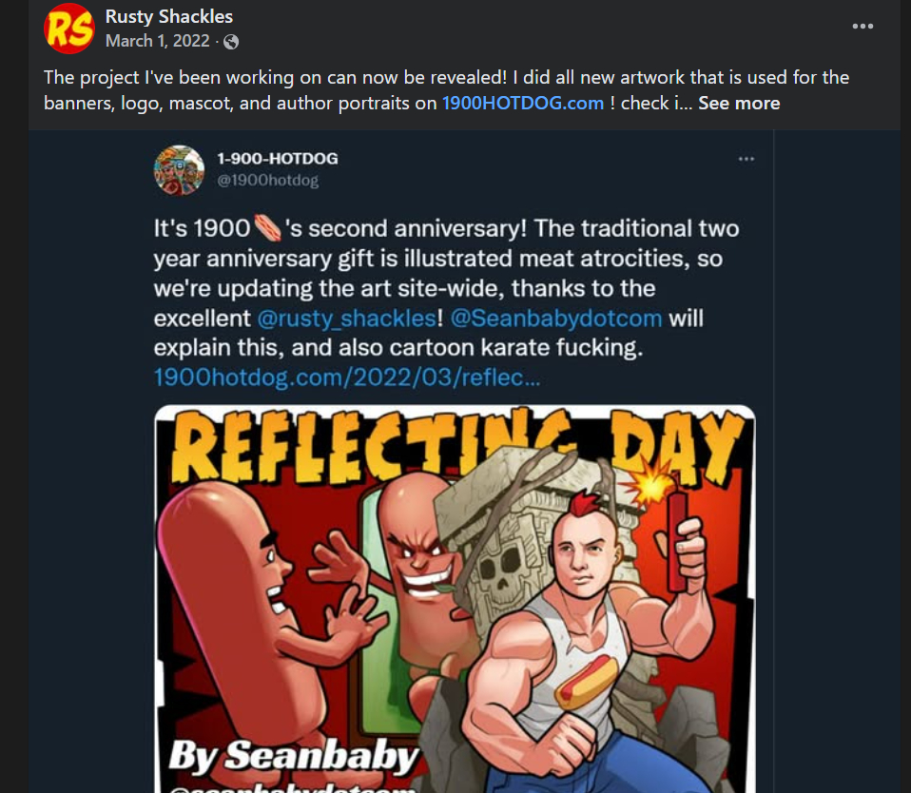Open the Rusty Shackles profile name link
The image size is (911, 793).
click(x=169, y=16)
